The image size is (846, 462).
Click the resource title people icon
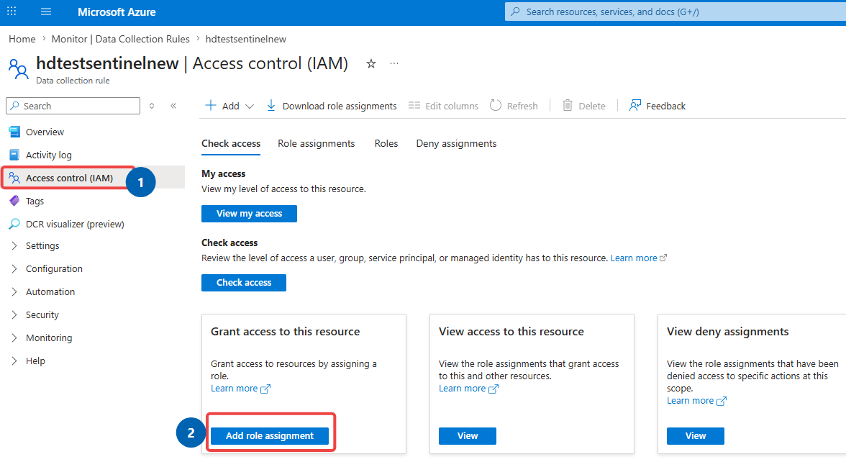[x=19, y=69]
